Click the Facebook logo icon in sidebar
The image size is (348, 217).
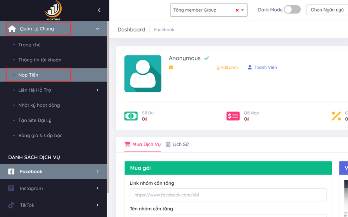tap(11, 172)
